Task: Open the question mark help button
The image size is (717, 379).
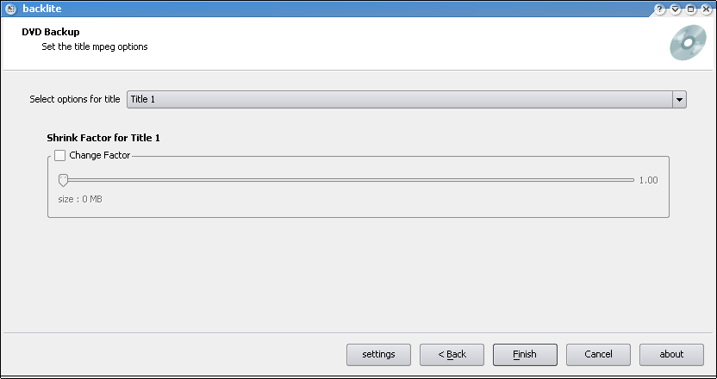Action: (659, 9)
